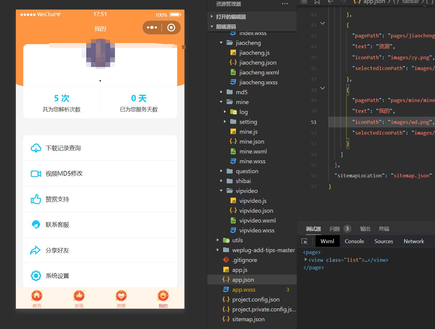Tap the 系统设置 gear icon
The width and height of the screenshot is (435, 329).
(36, 276)
